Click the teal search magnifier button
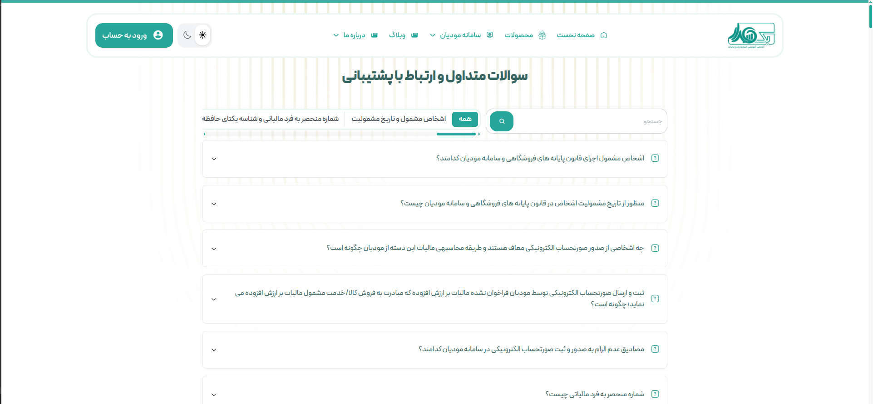 (502, 121)
